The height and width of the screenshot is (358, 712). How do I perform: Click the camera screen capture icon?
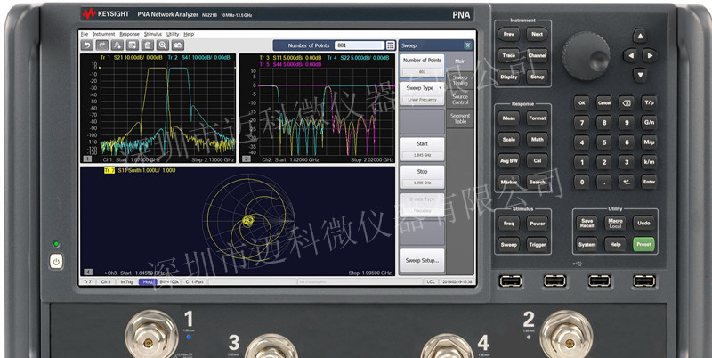177,45
